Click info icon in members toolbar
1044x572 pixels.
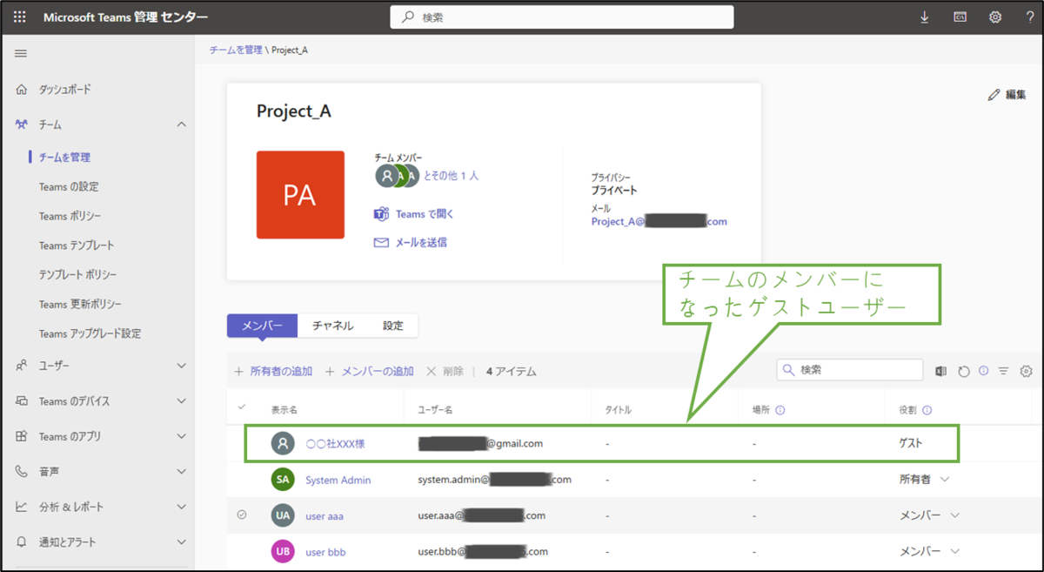[983, 371]
